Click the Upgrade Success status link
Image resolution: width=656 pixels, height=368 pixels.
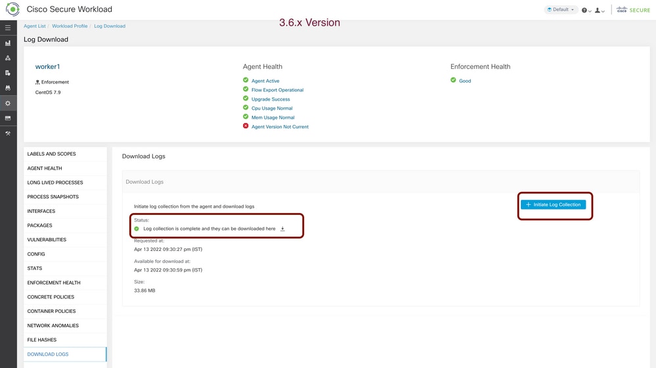271,99
